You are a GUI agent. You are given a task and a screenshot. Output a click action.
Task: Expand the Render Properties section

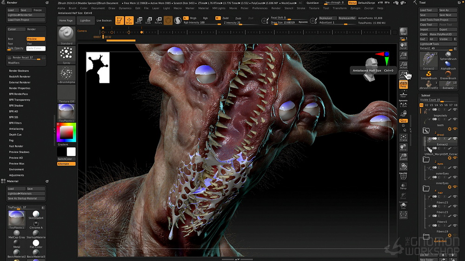pyautogui.click(x=20, y=88)
